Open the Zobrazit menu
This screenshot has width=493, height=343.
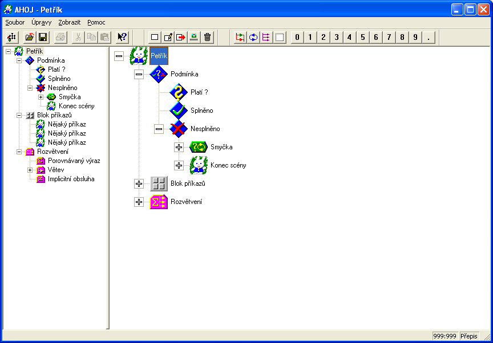(69, 22)
